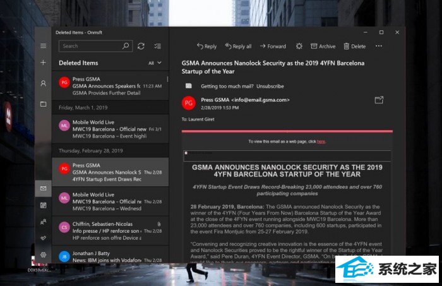
Task: Click the 'here' web page link
Action: point(321,141)
